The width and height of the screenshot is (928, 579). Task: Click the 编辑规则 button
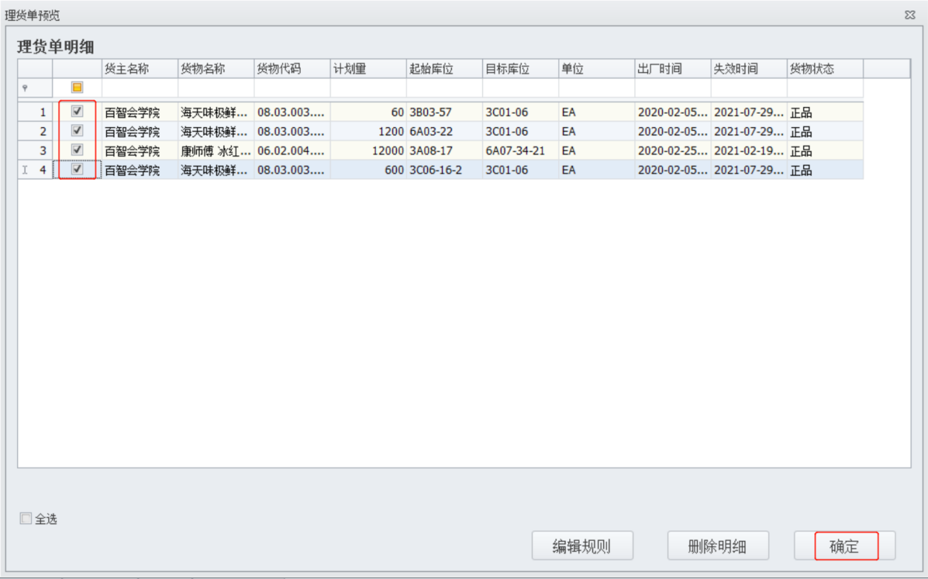(582, 546)
